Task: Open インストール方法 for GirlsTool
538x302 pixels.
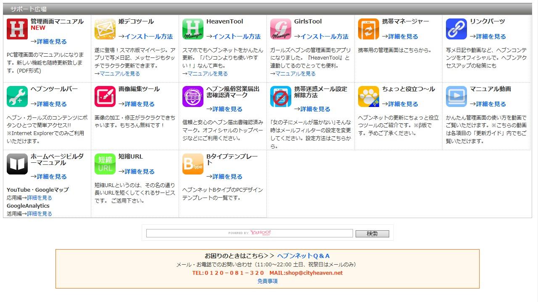Action: click(x=324, y=36)
